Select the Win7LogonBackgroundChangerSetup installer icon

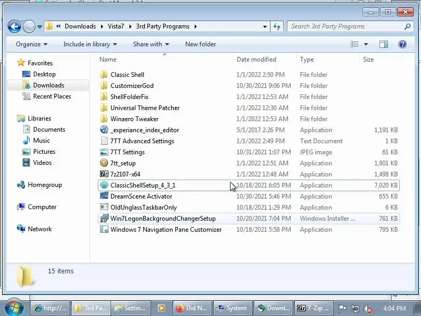click(104, 219)
